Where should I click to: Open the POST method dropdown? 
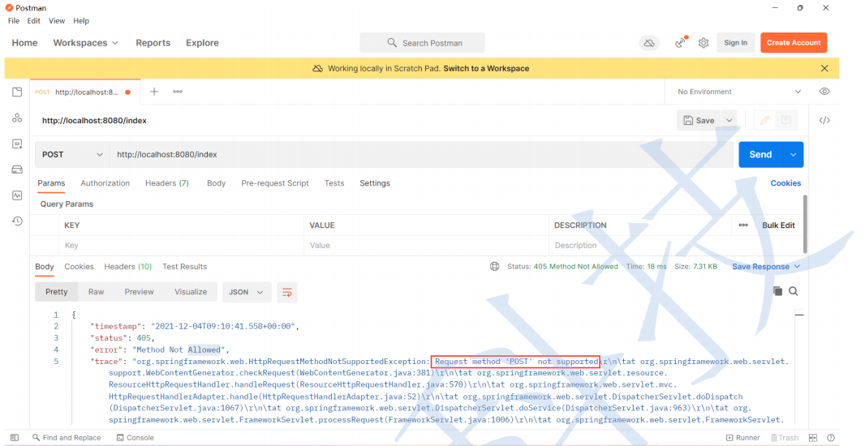click(72, 154)
